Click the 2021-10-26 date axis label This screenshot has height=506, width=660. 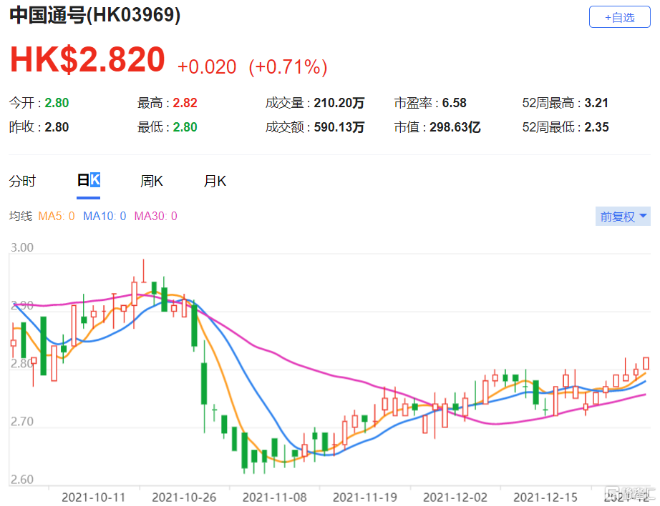pos(184,497)
